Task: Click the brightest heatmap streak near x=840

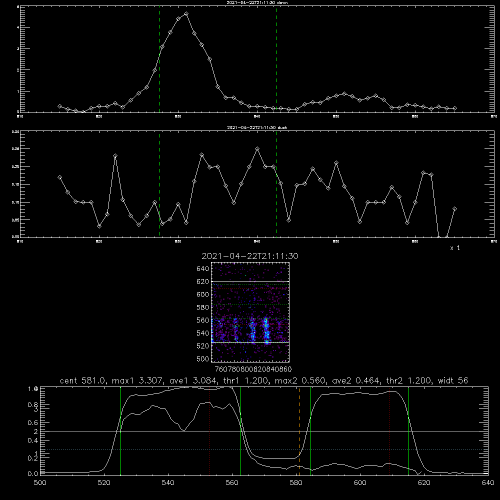Action: [x=266, y=330]
